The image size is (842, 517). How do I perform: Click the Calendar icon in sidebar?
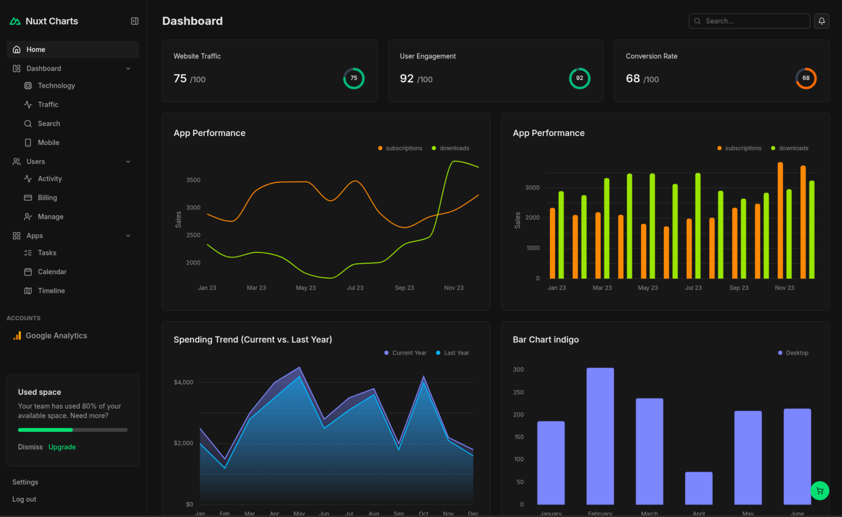tap(28, 272)
